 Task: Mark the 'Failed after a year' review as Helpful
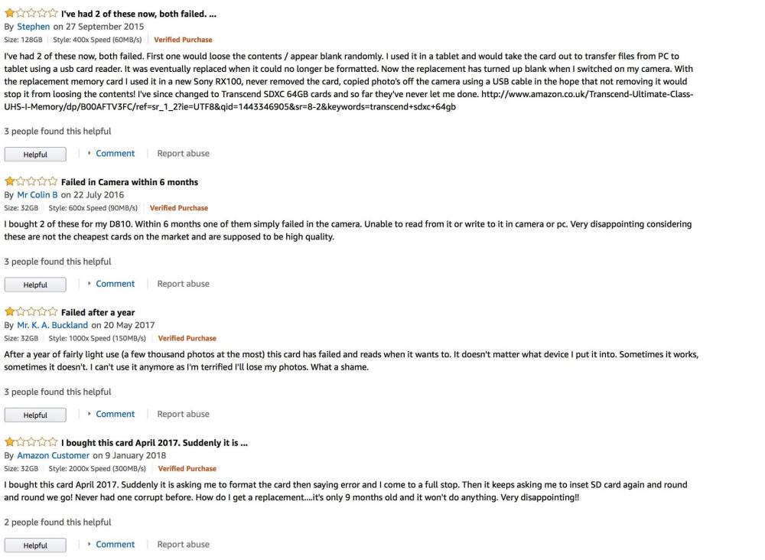(35, 415)
